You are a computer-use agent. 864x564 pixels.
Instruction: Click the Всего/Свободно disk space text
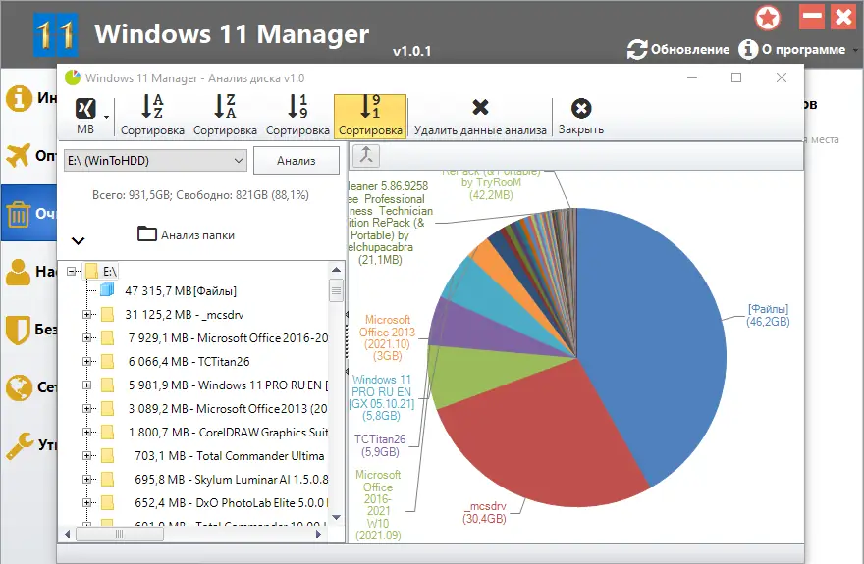[200, 195]
